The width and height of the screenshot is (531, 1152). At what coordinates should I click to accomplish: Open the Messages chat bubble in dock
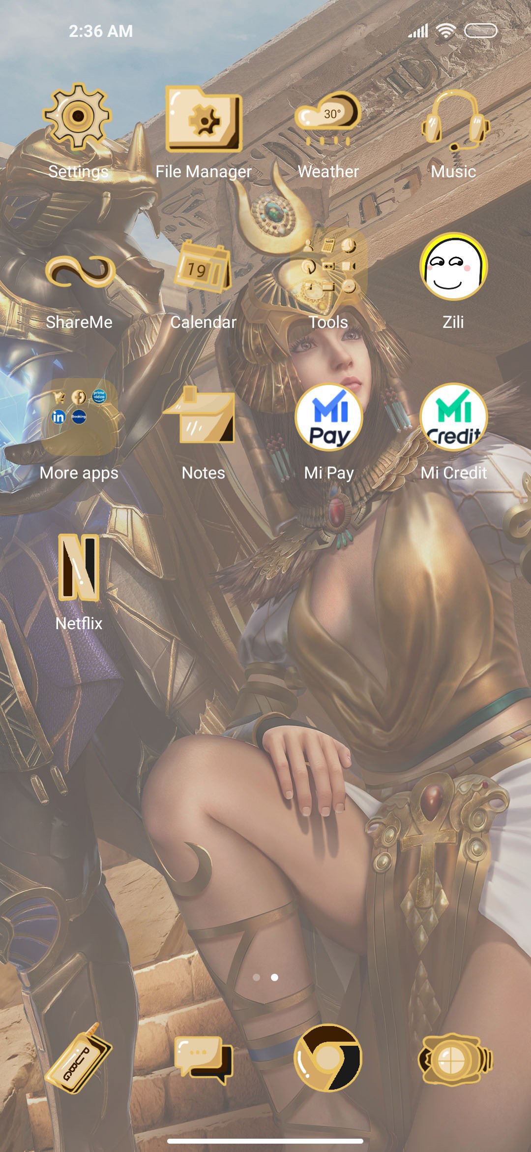pos(204,1059)
